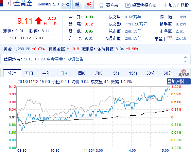Switch to the 五日 chart tab
The image size is (191, 153).
(x=29, y=73)
